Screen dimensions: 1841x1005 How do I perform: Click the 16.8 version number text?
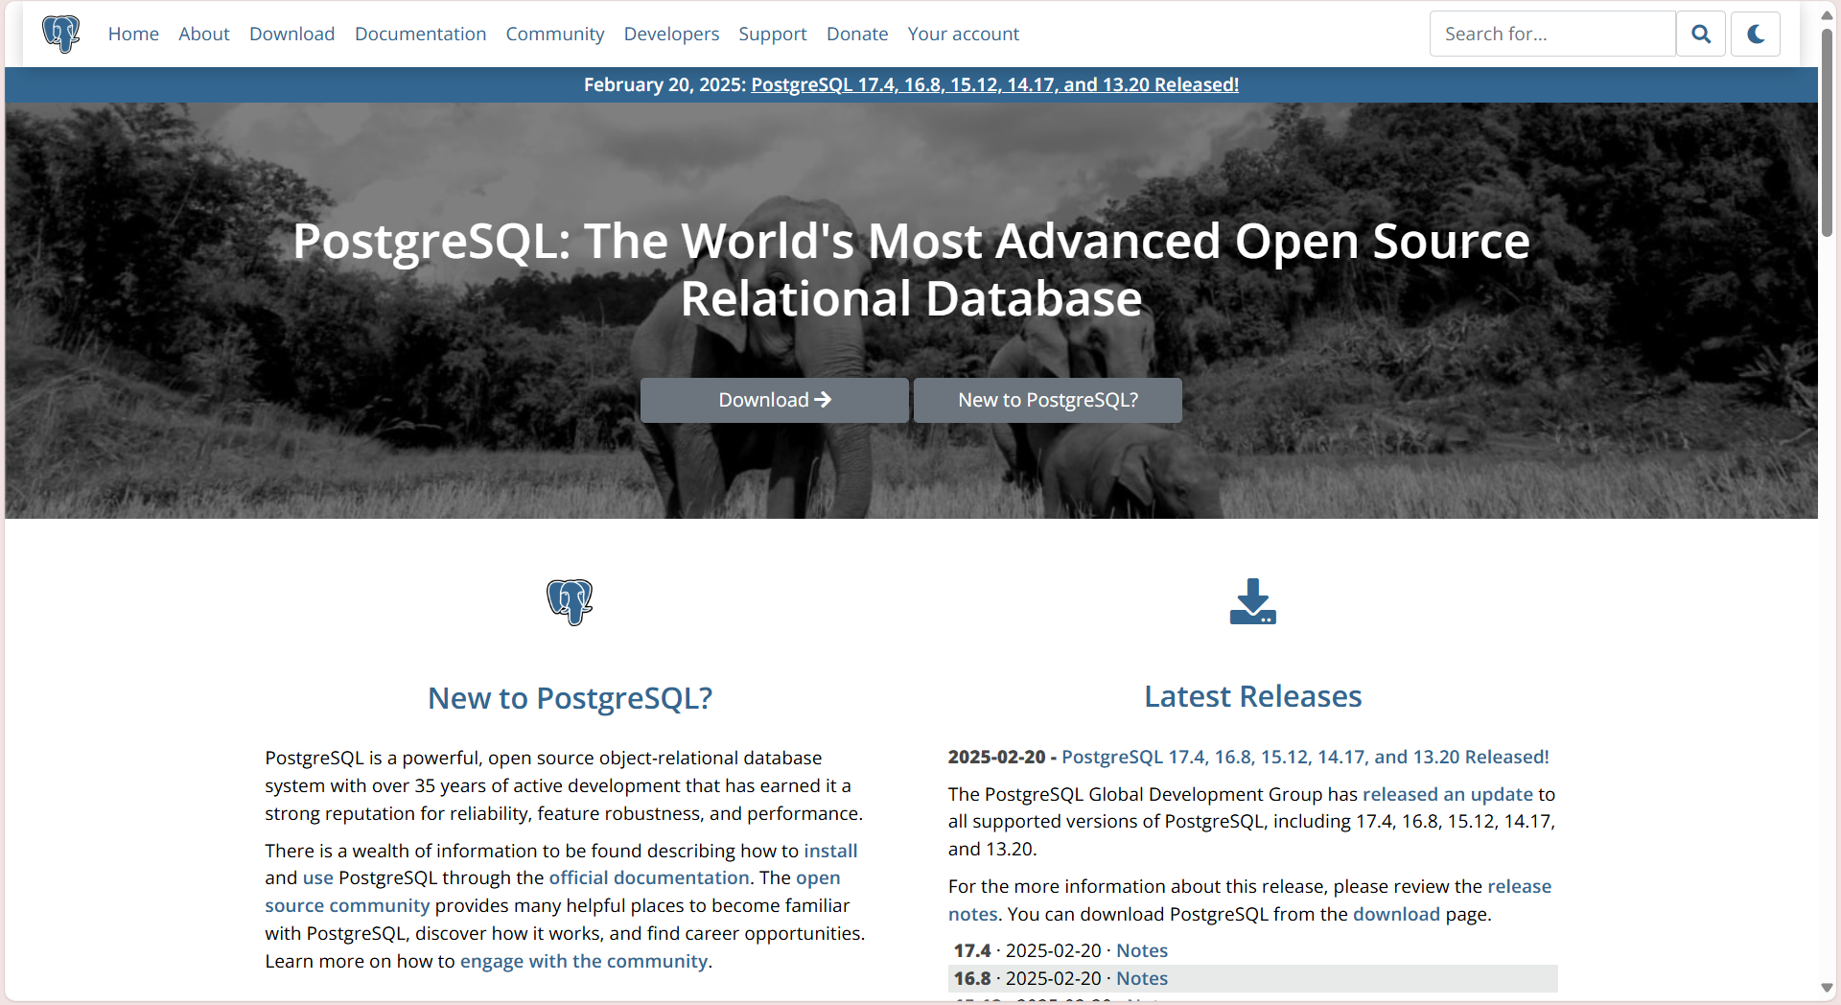pyautogui.click(x=972, y=978)
